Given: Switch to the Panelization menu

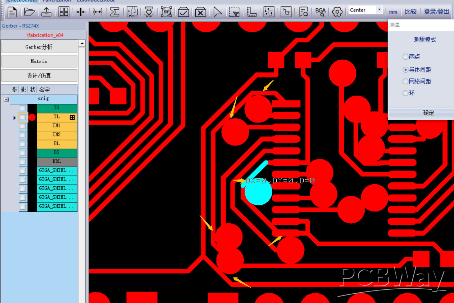Looking at the screenshot, I should coord(57,1).
